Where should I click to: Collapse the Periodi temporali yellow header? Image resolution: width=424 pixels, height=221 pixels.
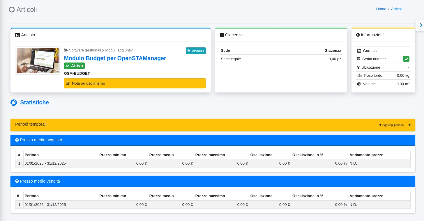point(175,125)
